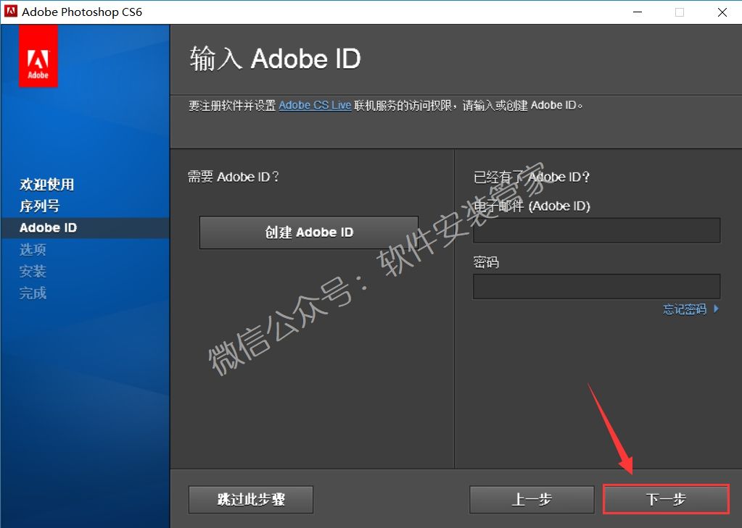Click the 跳过此步骤 button
The width and height of the screenshot is (742, 528).
[x=251, y=500]
